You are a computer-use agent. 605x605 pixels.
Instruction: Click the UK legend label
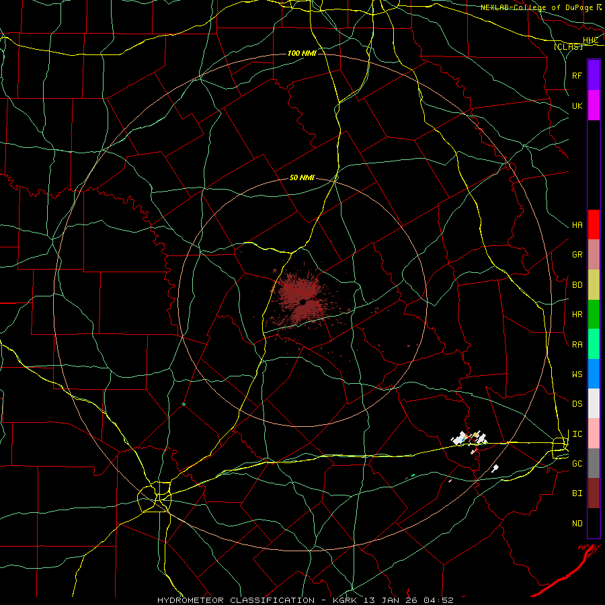[x=577, y=106]
